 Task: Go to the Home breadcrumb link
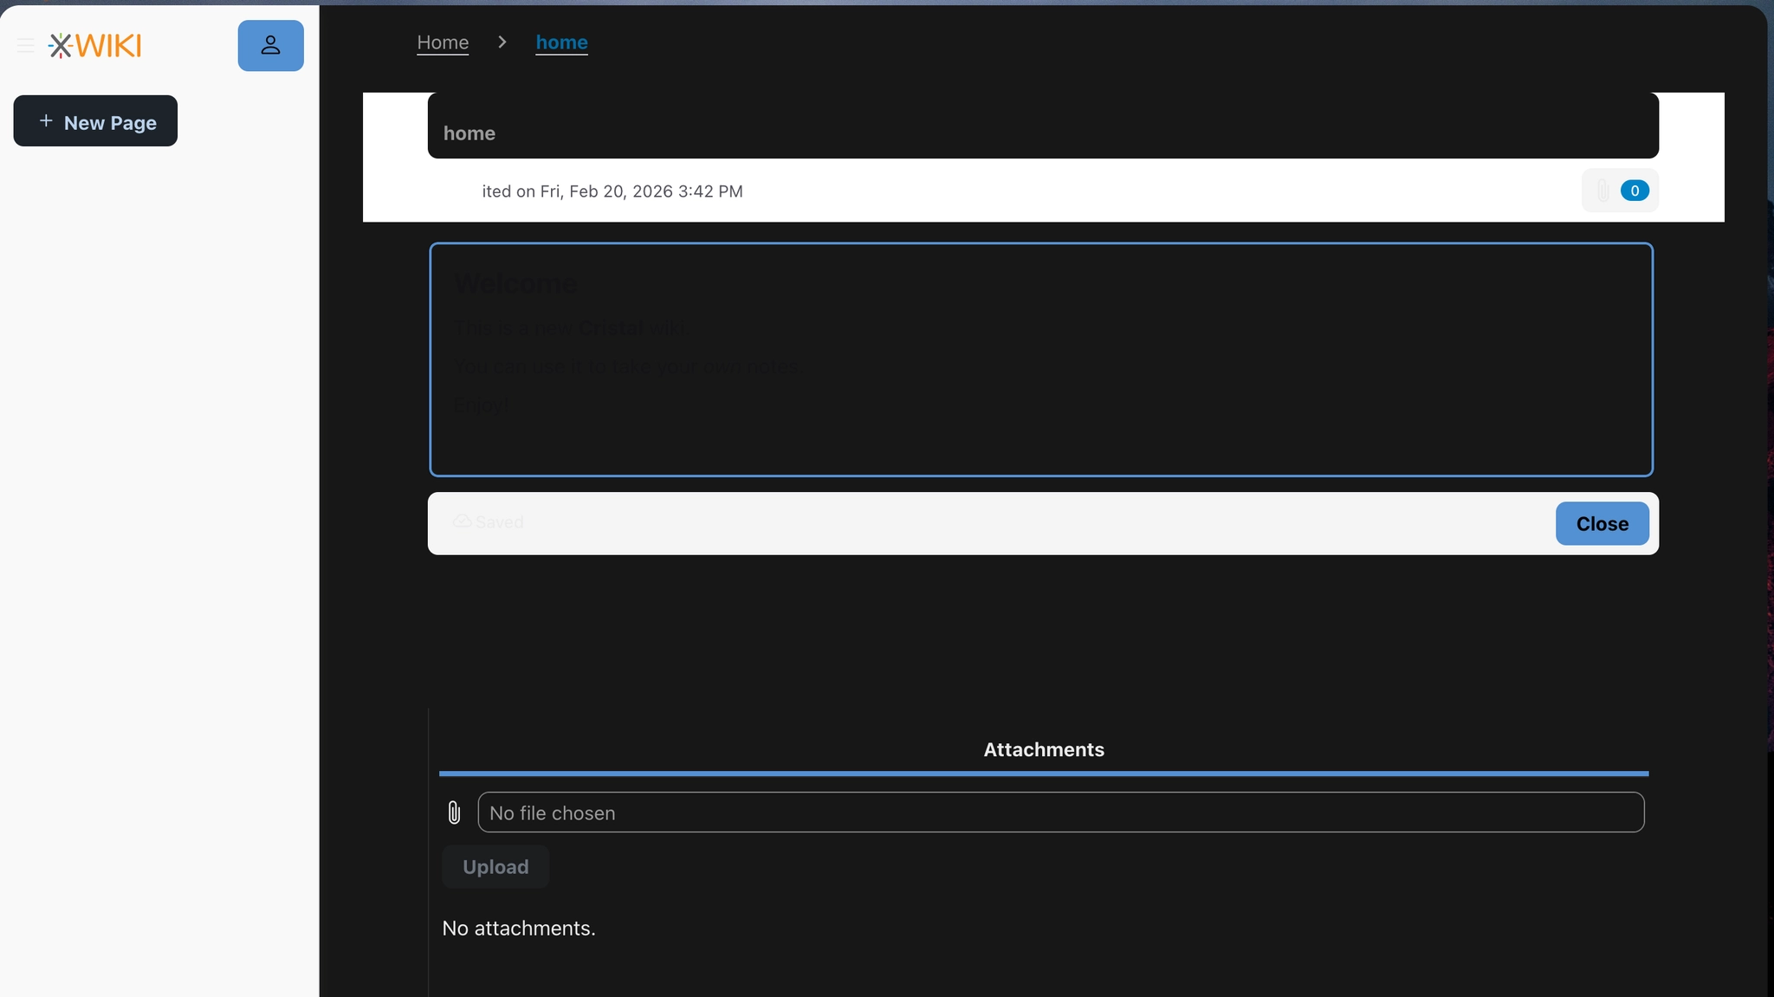(442, 42)
